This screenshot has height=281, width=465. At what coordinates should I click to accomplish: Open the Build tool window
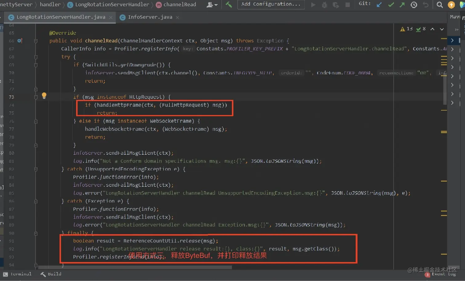click(51, 274)
